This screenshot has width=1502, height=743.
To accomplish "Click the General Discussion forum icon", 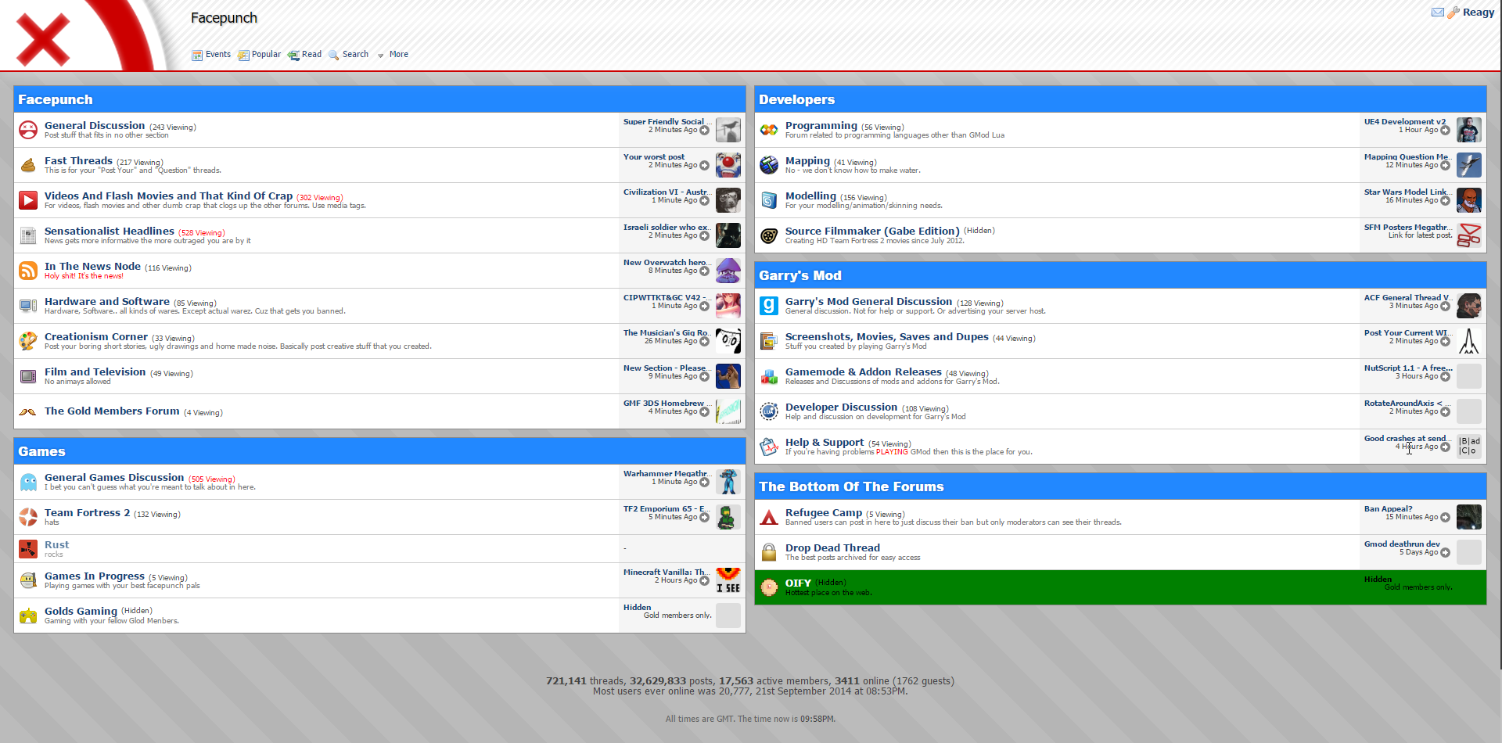I will coord(28,130).
